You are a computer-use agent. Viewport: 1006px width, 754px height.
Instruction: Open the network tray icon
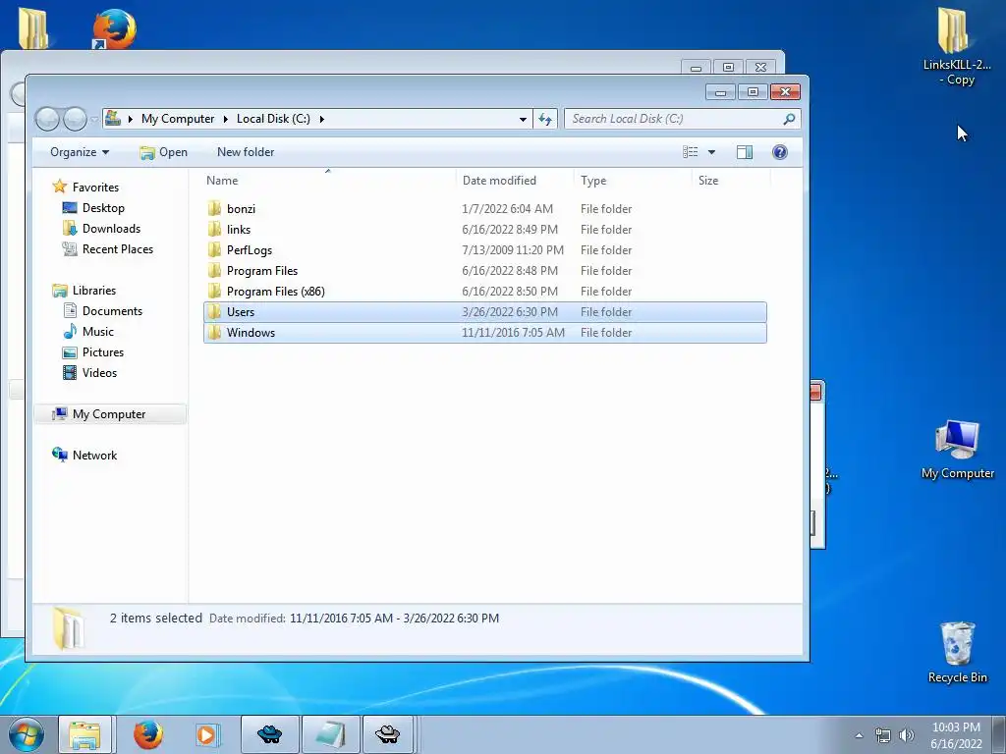pyautogui.click(x=883, y=735)
